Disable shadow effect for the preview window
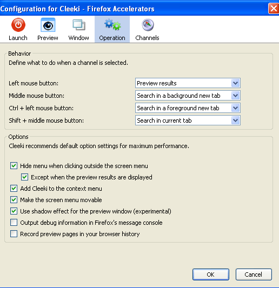 coord(14,211)
